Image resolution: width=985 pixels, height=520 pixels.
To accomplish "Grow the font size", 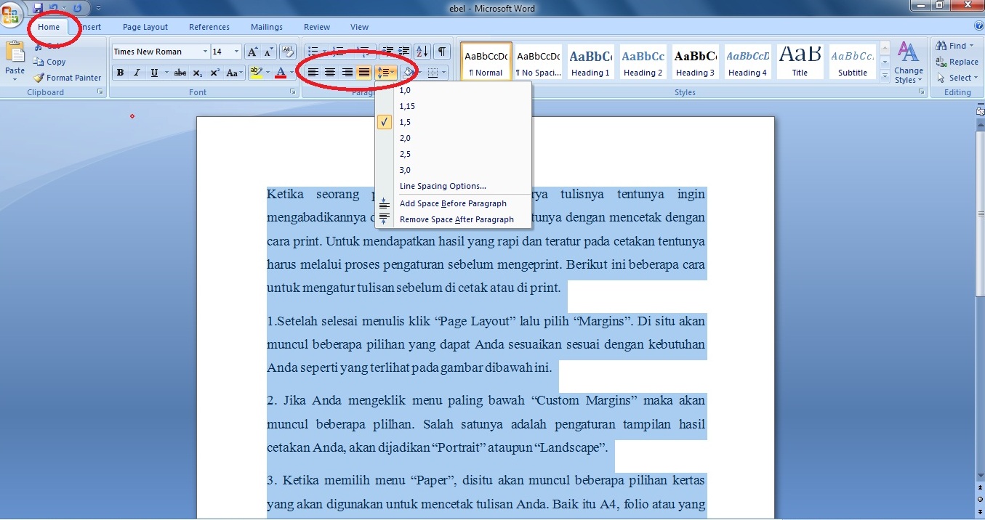I will pos(252,52).
